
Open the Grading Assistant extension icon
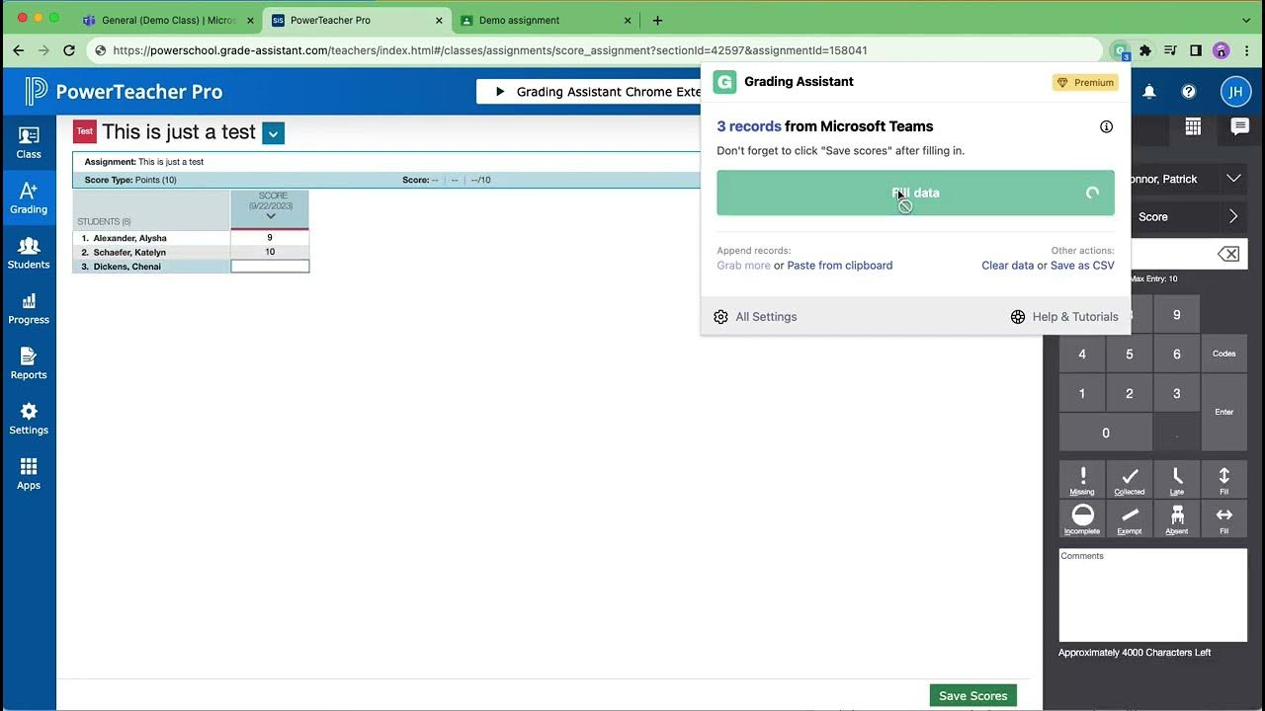click(x=1120, y=50)
